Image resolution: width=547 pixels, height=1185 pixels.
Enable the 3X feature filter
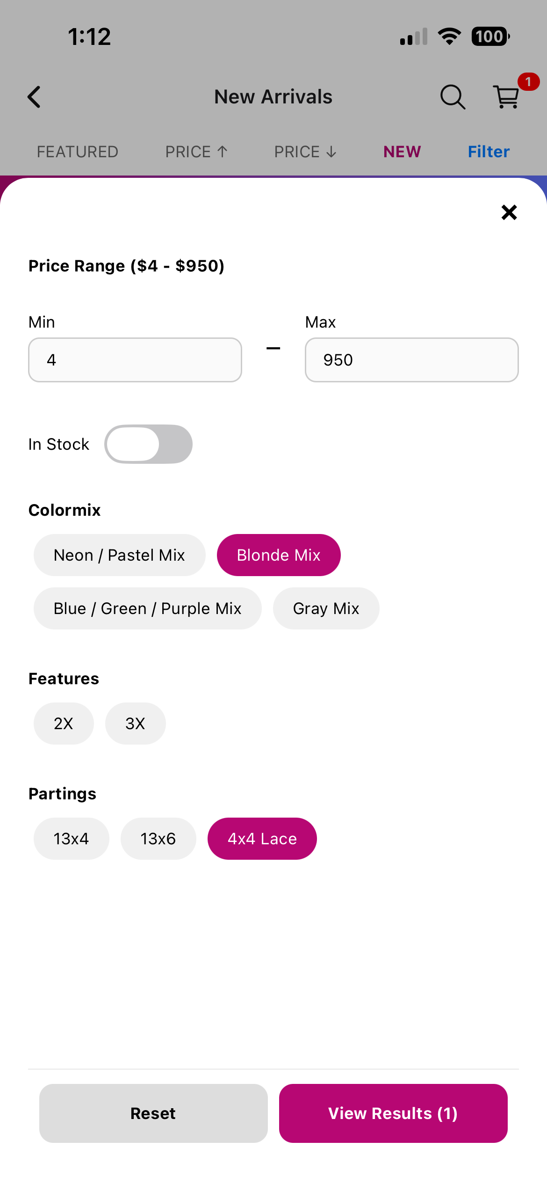(135, 724)
